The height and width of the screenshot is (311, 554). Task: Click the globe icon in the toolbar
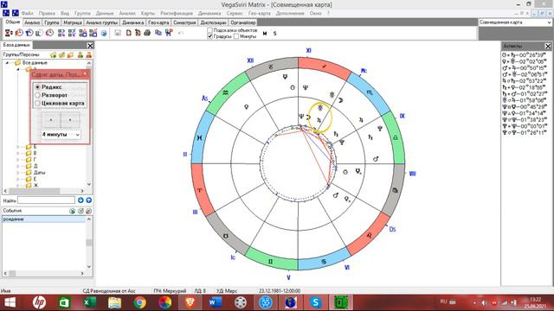104,33
